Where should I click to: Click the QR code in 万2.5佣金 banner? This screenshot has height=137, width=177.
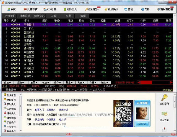tap(123, 114)
